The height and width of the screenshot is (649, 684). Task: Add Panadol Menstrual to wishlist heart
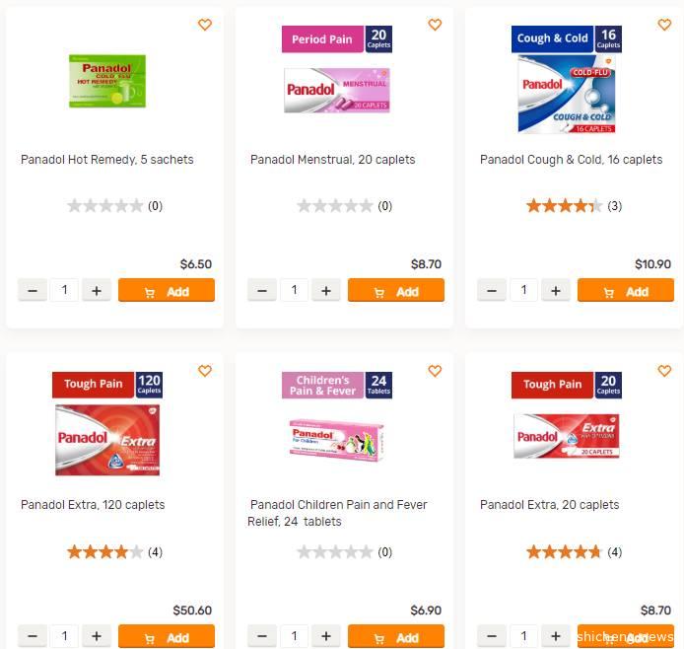pos(435,25)
